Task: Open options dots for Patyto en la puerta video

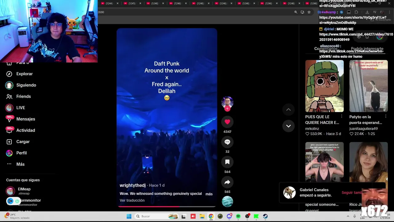Action: tap(386, 117)
